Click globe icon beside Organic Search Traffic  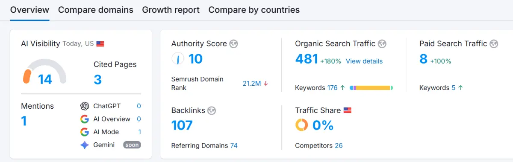[x=382, y=43]
